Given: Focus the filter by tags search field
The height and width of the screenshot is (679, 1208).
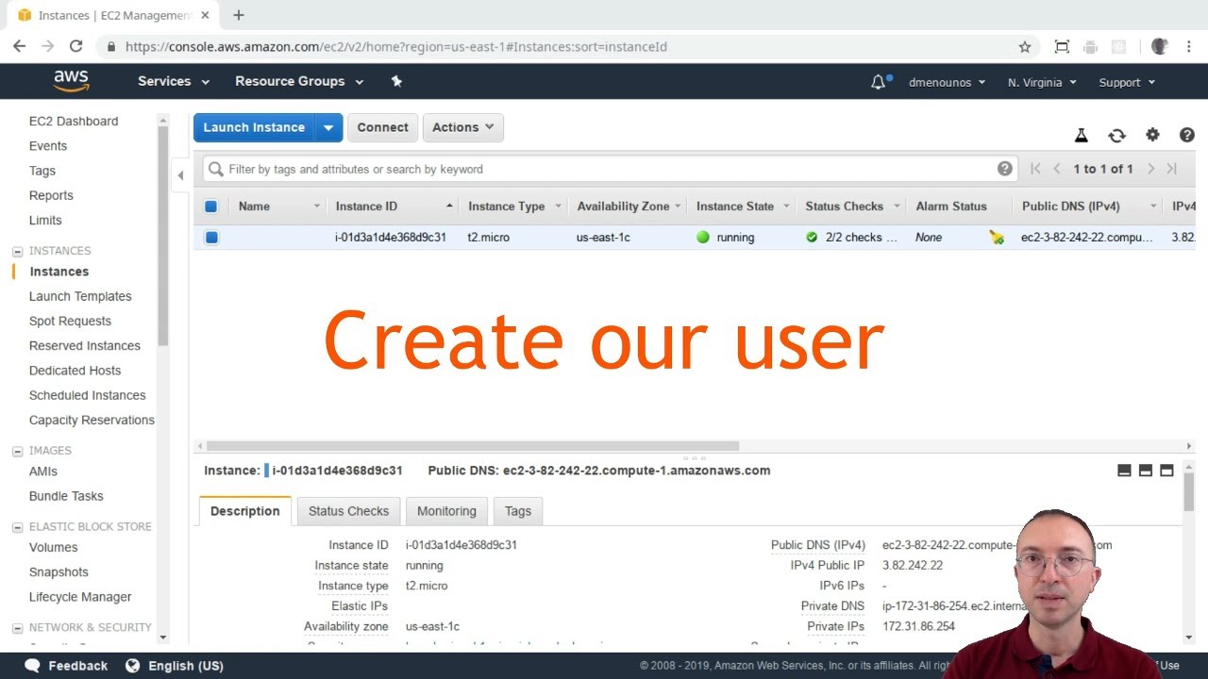Looking at the screenshot, I should tap(610, 169).
